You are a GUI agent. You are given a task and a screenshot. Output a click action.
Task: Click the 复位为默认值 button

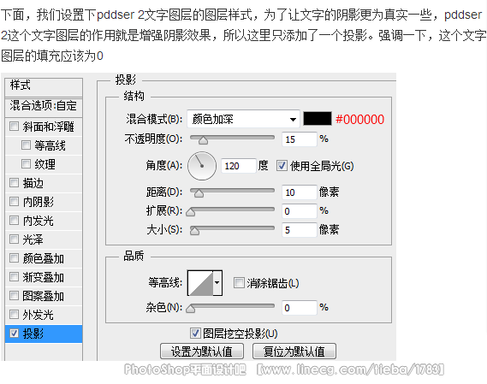click(x=294, y=352)
